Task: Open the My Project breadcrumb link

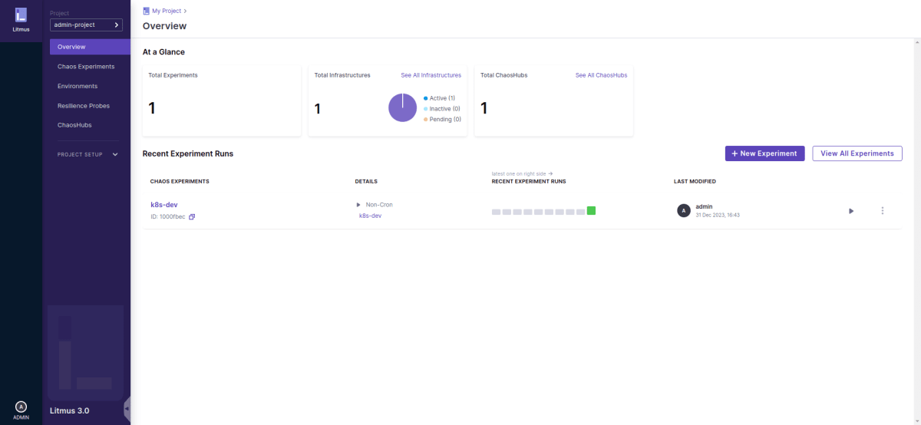Action: click(167, 11)
